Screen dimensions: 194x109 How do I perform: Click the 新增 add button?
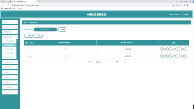coord(29,36)
